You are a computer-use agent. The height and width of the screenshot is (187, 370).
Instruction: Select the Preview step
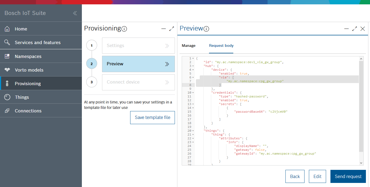tap(138, 64)
